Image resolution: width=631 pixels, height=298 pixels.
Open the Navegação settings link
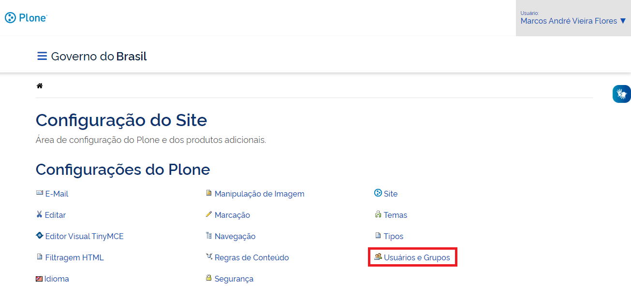(x=235, y=236)
